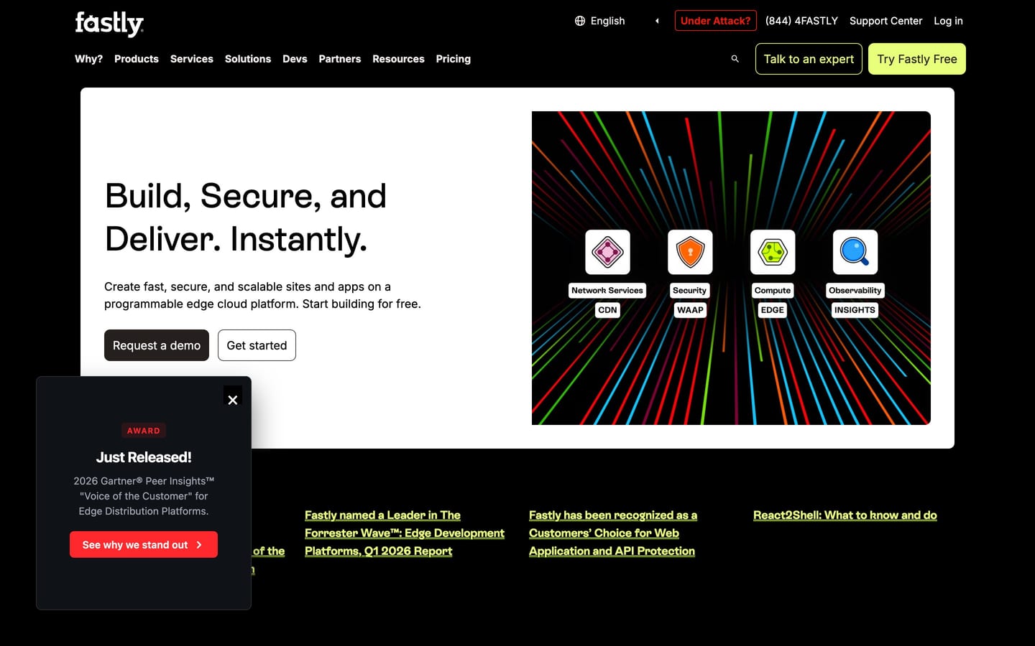1035x646 pixels.
Task: Click the EDGE label
Action: point(773,310)
